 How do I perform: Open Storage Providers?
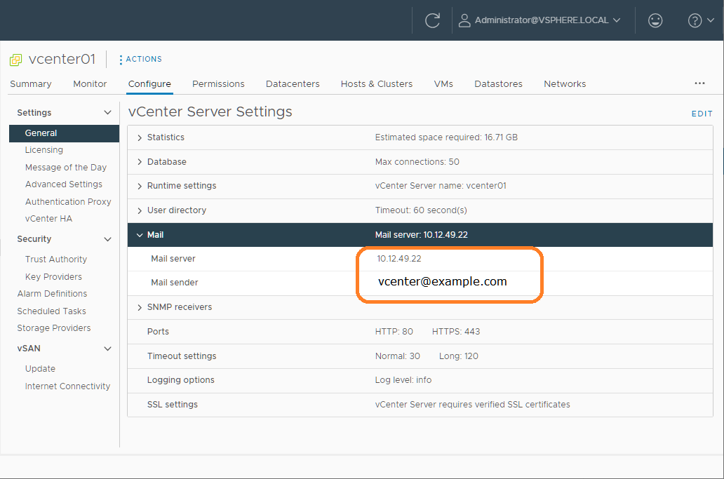(x=54, y=328)
